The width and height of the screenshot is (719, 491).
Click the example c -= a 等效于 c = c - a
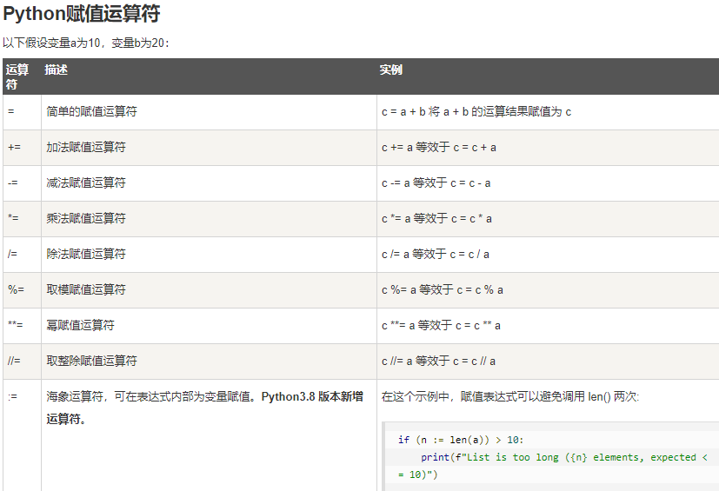[436, 182]
